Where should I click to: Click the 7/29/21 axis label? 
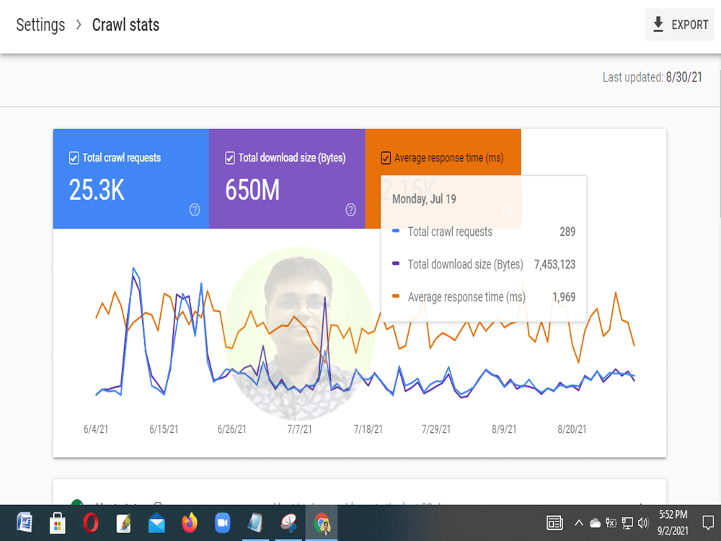click(436, 429)
